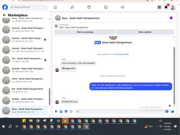
Task: Open Task View on taskbar
Action: coord(17,126)
